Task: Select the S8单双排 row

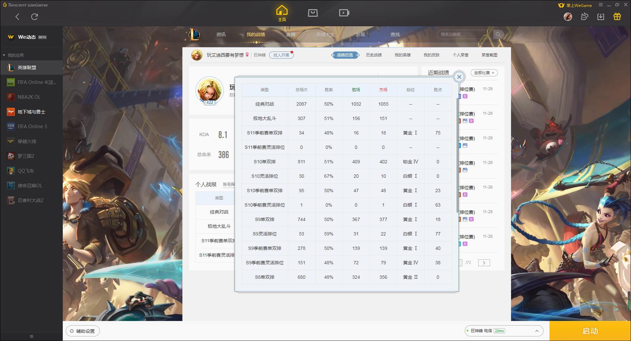Action: coord(347,277)
